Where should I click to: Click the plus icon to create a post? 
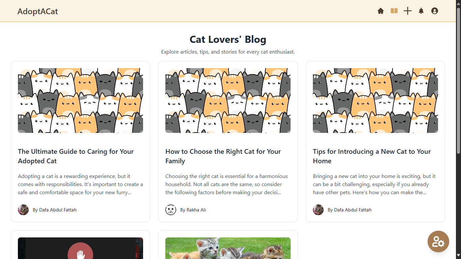[x=407, y=11]
